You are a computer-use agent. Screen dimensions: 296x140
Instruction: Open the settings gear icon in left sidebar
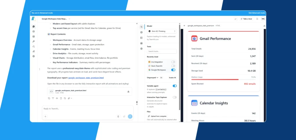34,56
